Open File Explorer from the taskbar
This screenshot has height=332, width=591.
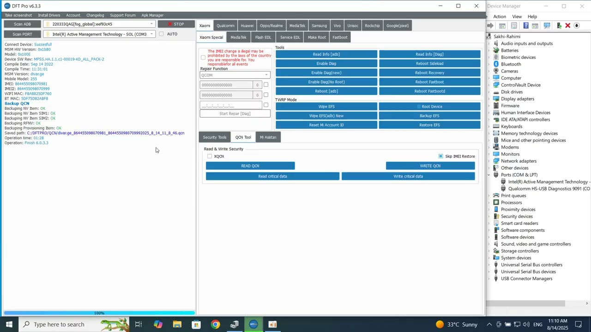[x=177, y=324]
